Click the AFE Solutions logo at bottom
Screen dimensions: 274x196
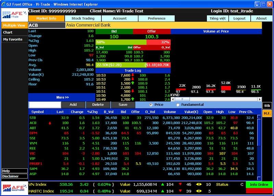tap(14, 188)
